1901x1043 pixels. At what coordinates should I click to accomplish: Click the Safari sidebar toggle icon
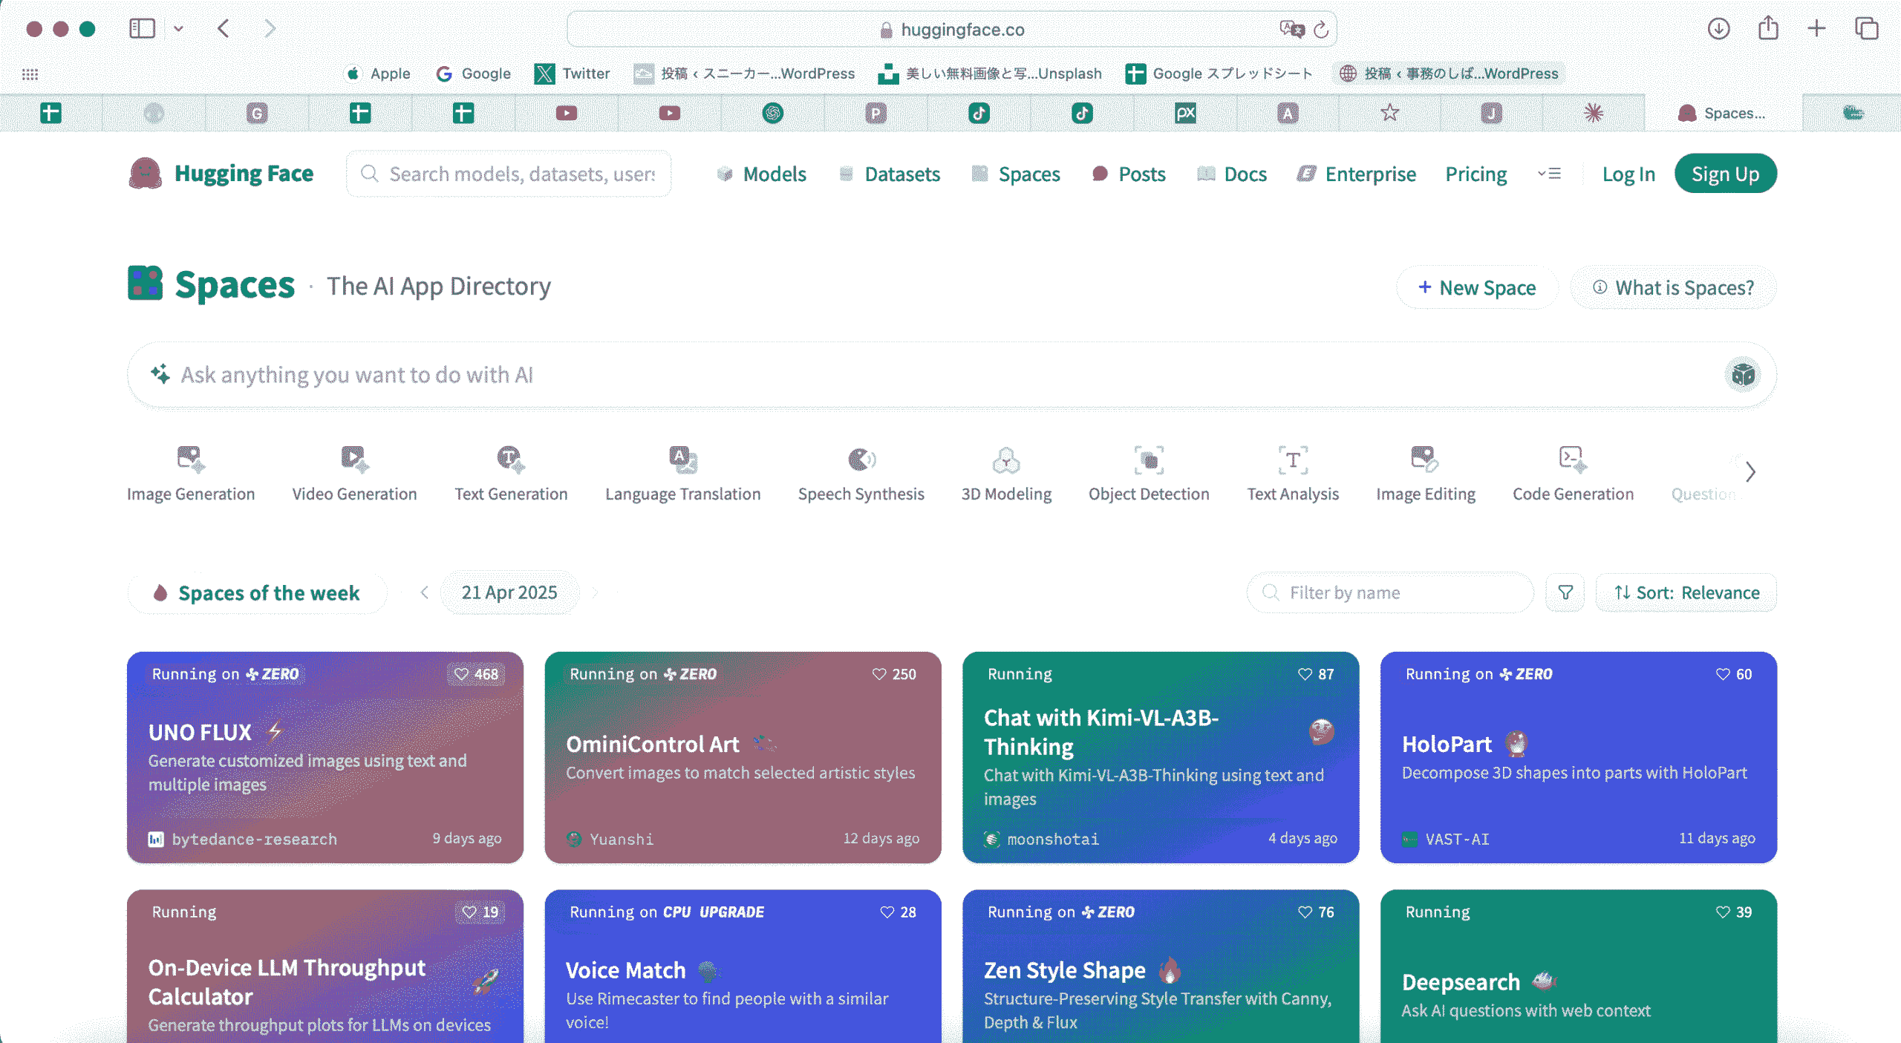pyautogui.click(x=142, y=29)
